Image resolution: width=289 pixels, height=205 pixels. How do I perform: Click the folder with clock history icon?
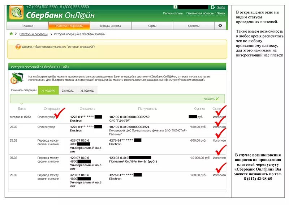pos(17,78)
